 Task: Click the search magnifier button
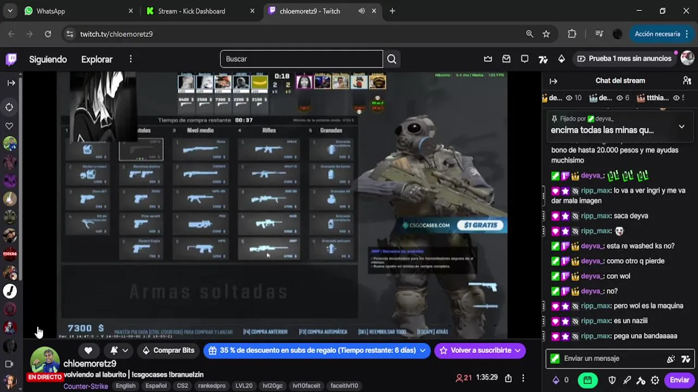[x=392, y=59]
